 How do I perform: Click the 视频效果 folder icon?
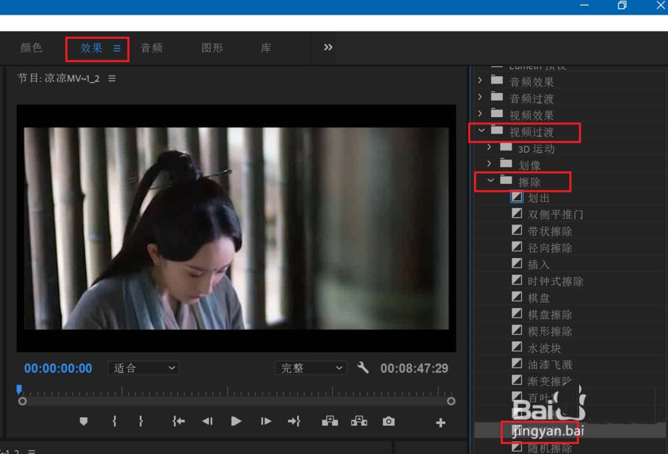497,113
